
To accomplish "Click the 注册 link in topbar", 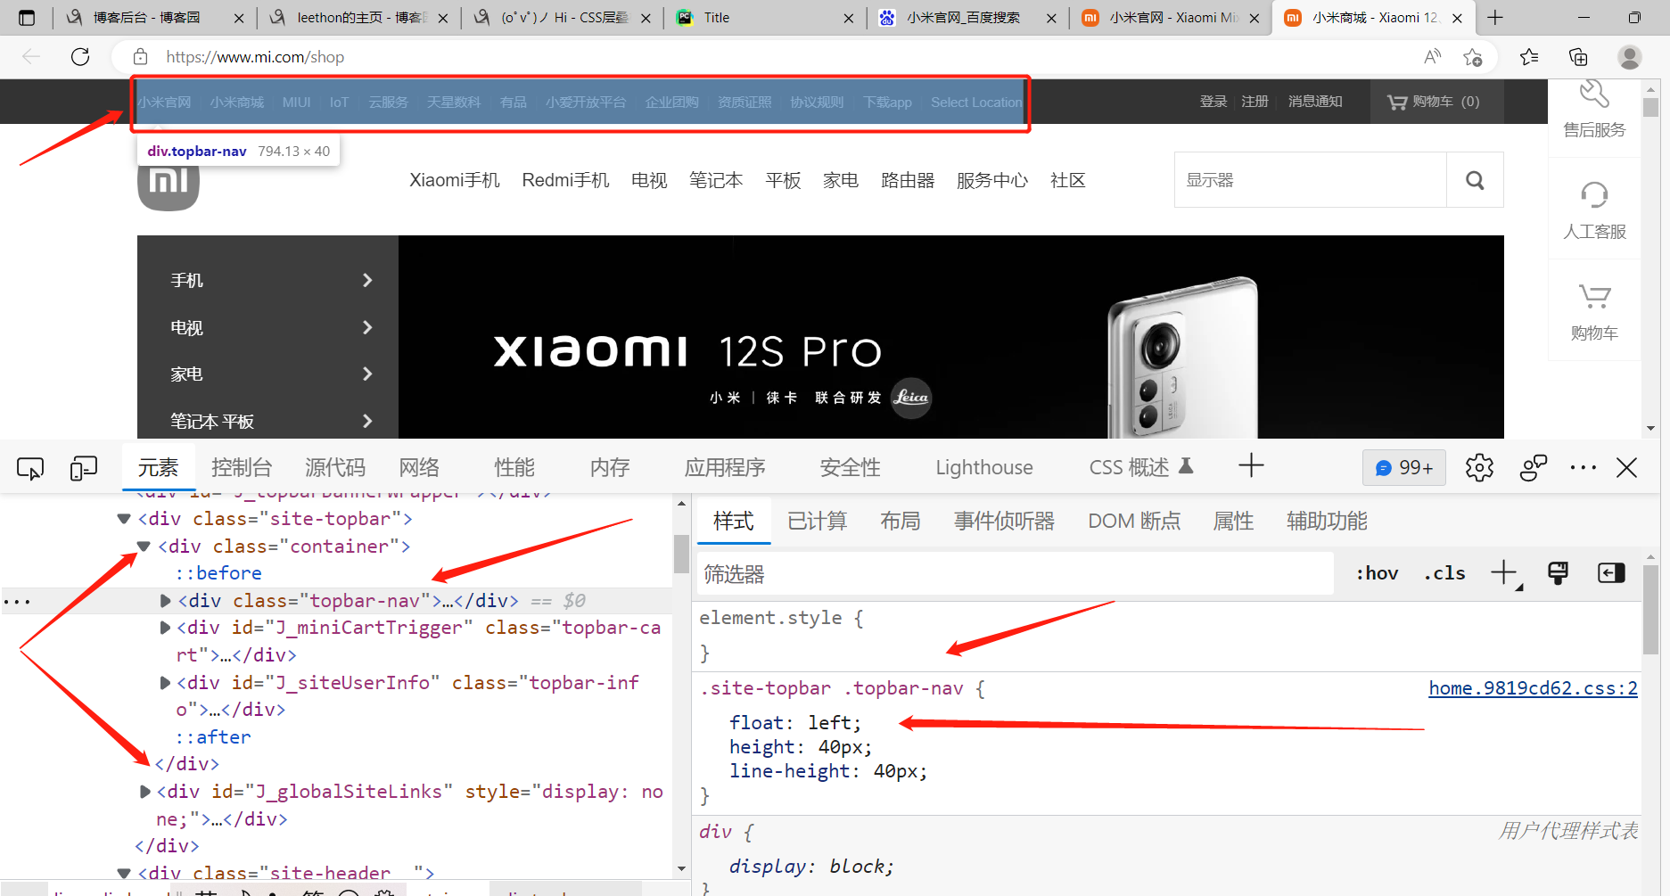I will pos(1255,102).
